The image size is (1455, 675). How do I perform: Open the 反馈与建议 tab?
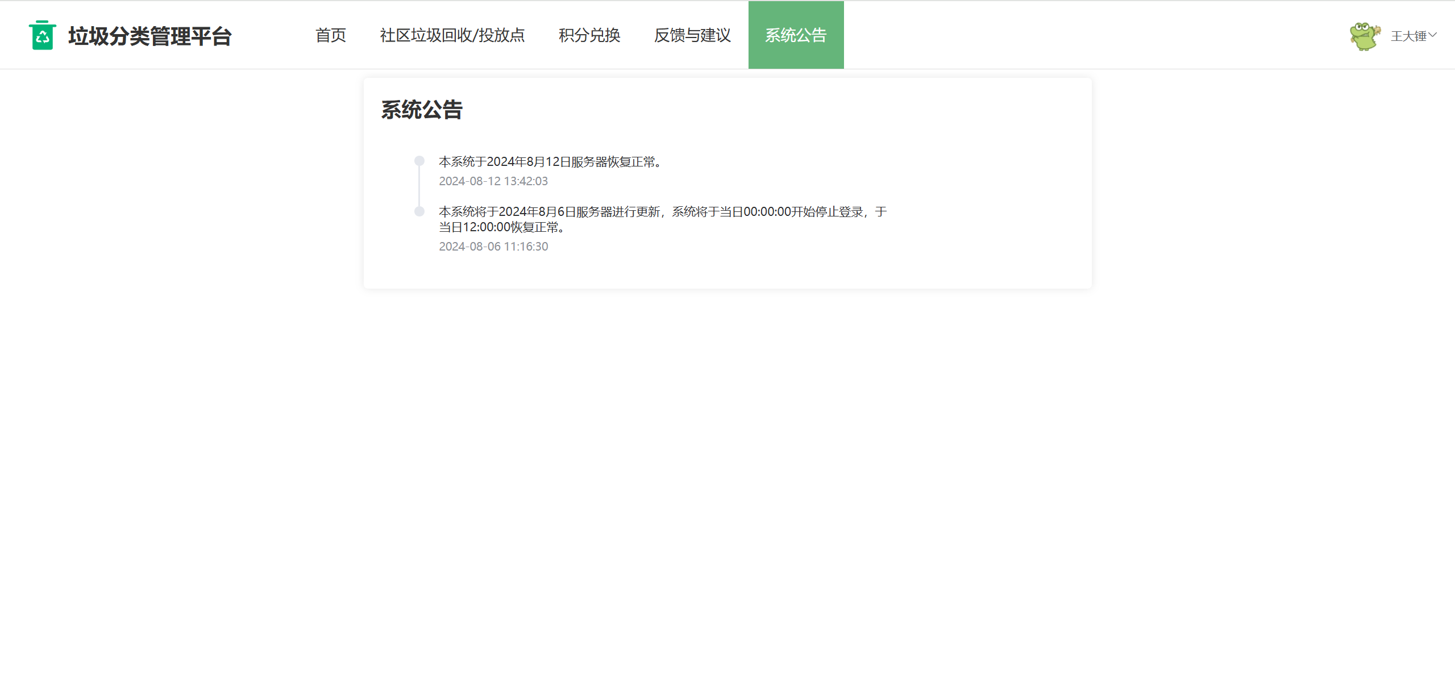[x=692, y=35]
